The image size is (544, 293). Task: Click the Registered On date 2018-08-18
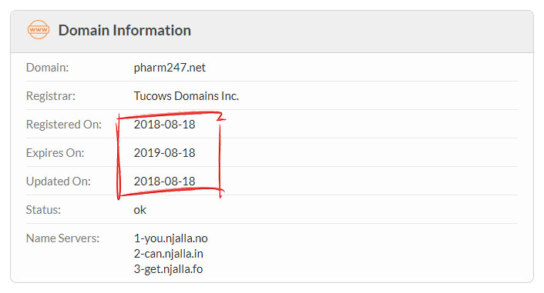(164, 125)
